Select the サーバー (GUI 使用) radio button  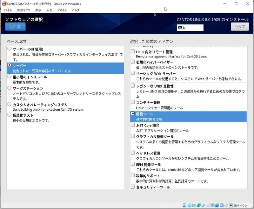[x=10, y=49]
